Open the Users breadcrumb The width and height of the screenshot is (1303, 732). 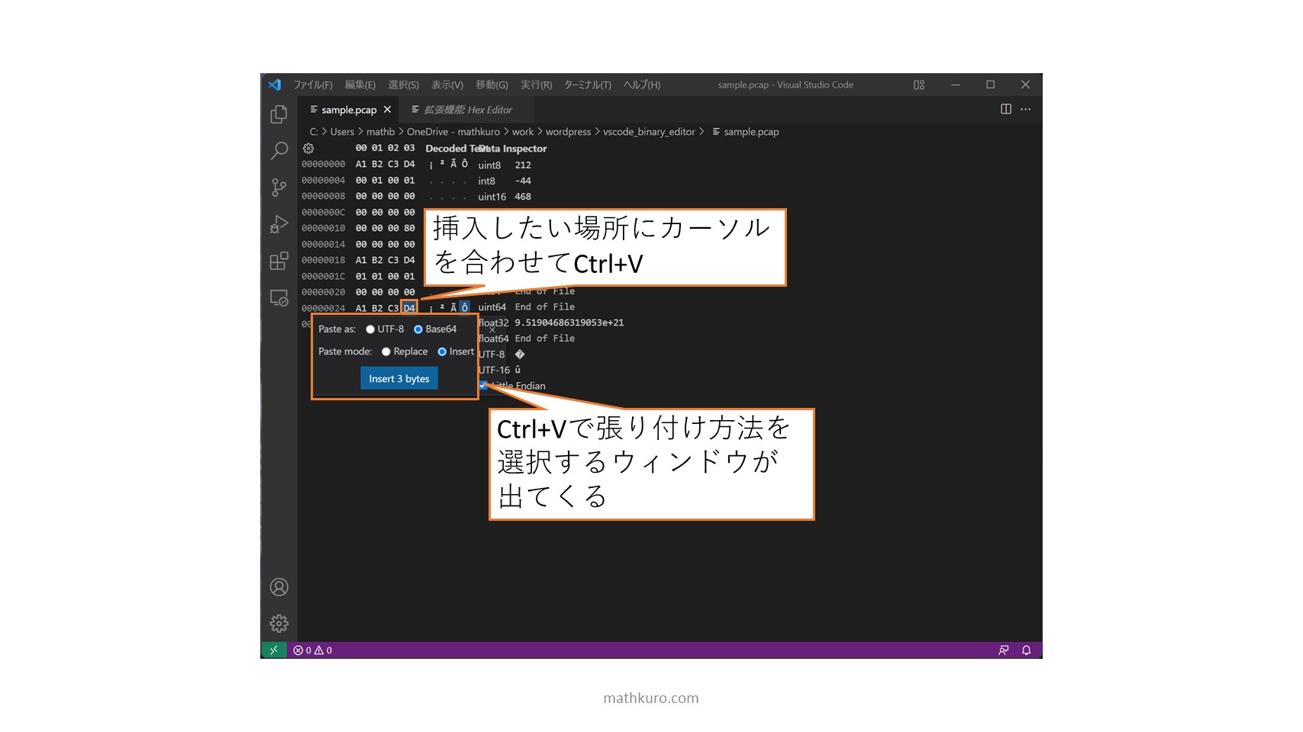342,132
